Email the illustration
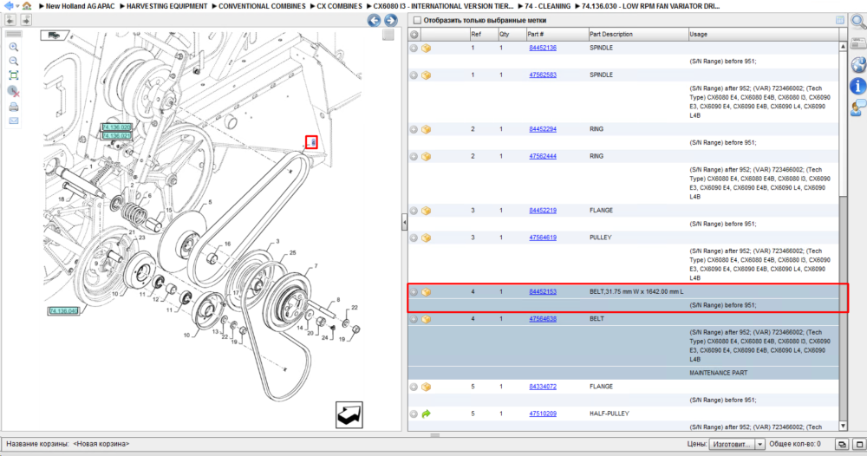867x456 pixels. 14,121
